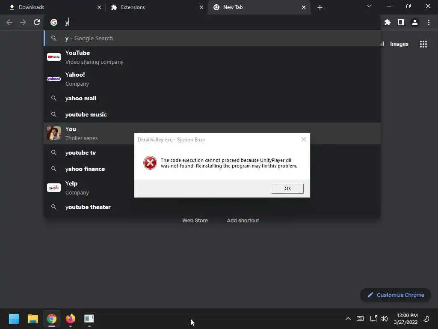Image resolution: width=438 pixels, height=329 pixels.
Task: Open a new tab with plus button
Action: pos(320,7)
